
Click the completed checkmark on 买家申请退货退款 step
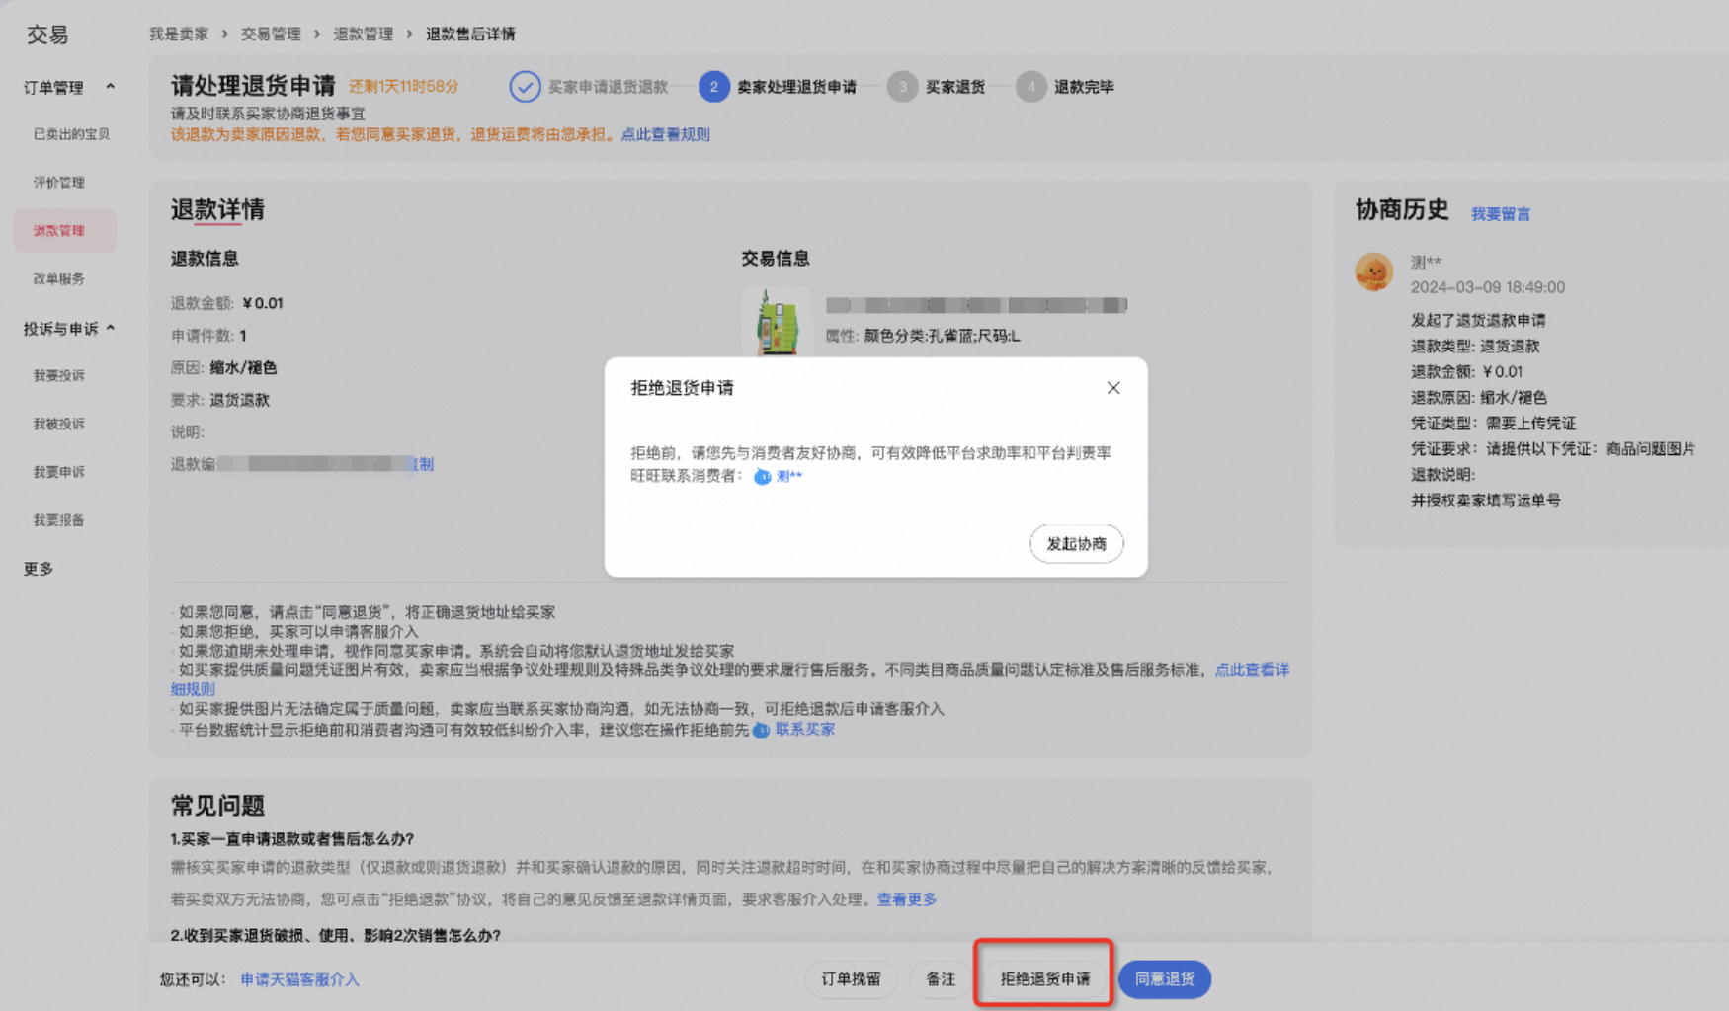(x=525, y=87)
